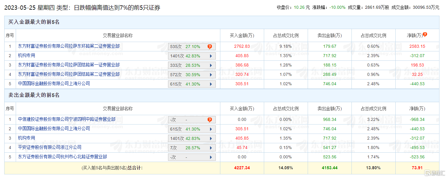
Task: Open 机构专用 link in the 买入金额最大 table
Action: pyautogui.click(x=27, y=56)
